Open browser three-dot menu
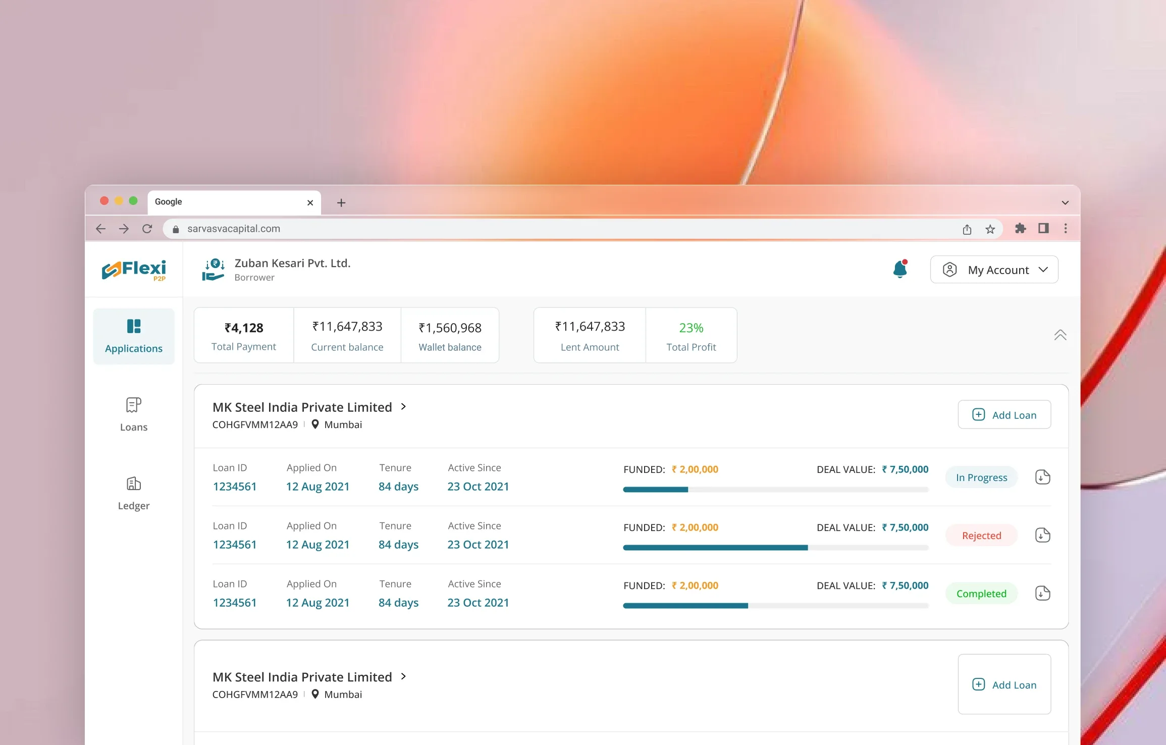1166x745 pixels. click(1066, 228)
